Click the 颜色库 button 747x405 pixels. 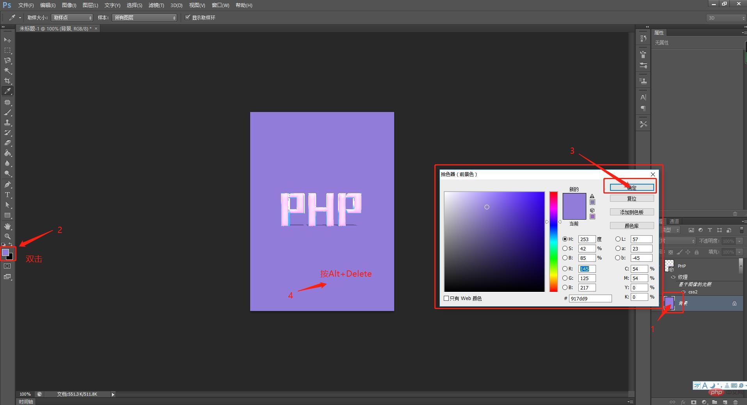pyautogui.click(x=632, y=226)
